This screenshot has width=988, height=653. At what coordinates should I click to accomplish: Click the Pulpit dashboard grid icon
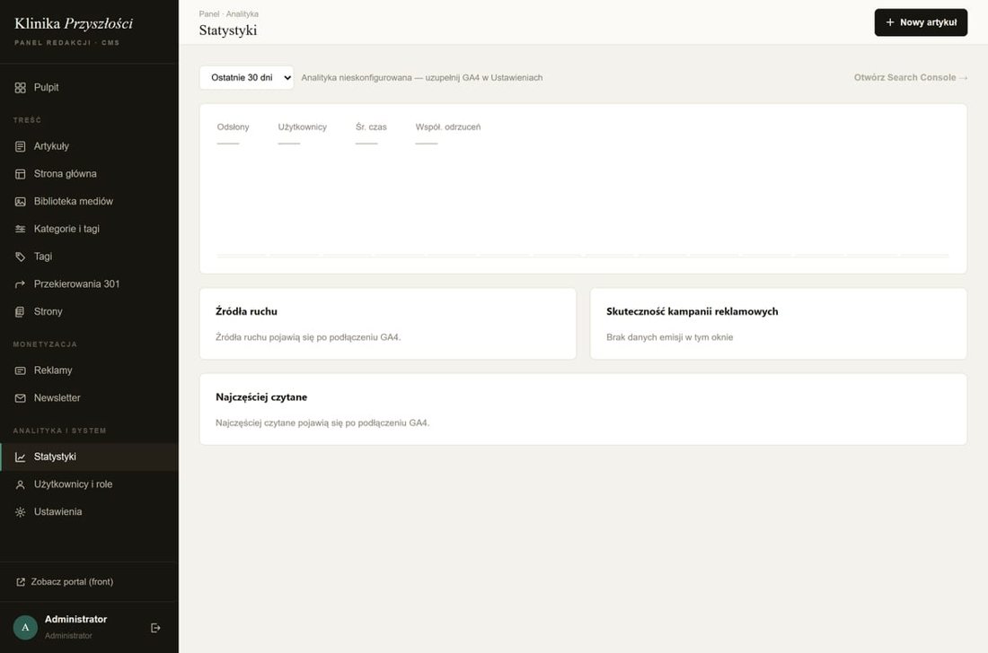[20, 87]
